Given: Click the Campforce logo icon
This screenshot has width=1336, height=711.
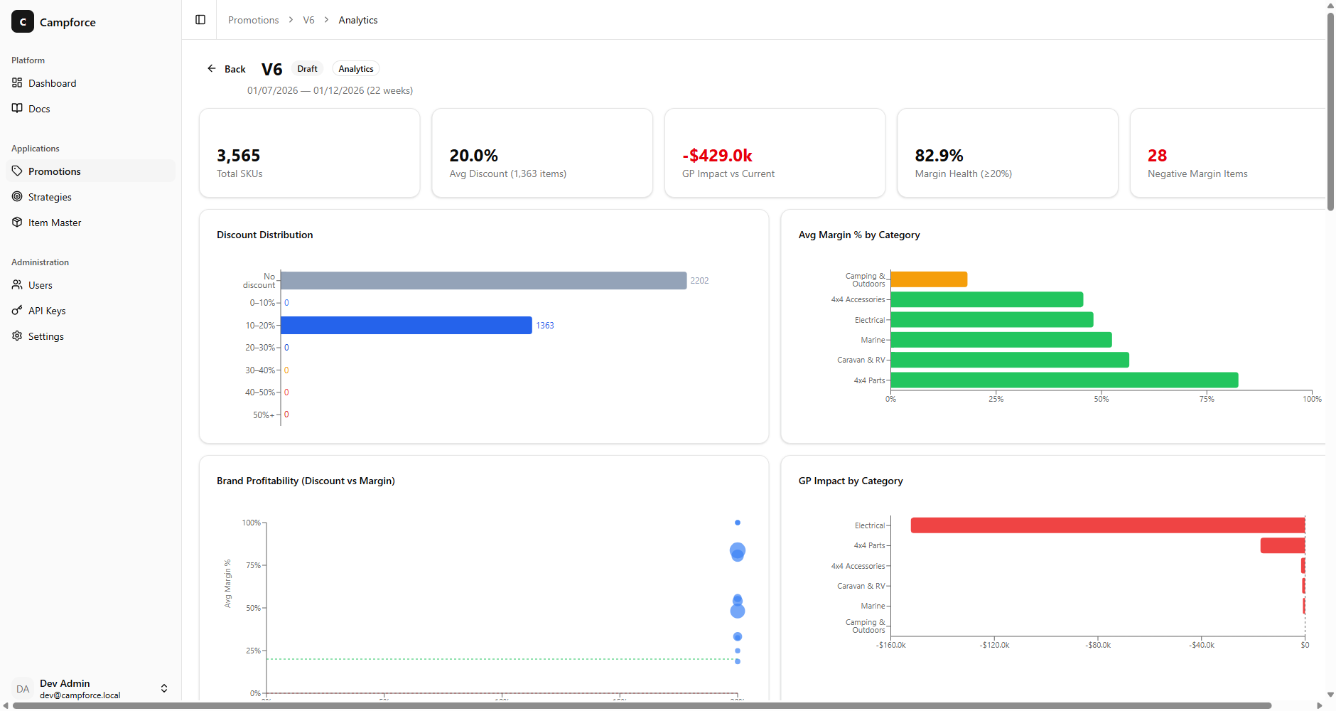Looking at the screenshot, I should [23, 21].
